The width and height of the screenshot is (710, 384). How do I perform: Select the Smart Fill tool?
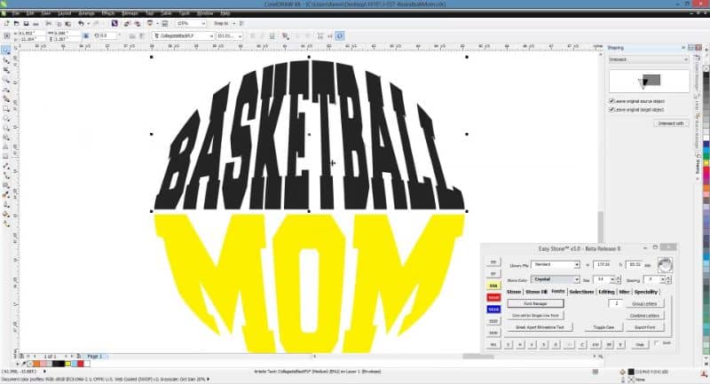point(6,98)
